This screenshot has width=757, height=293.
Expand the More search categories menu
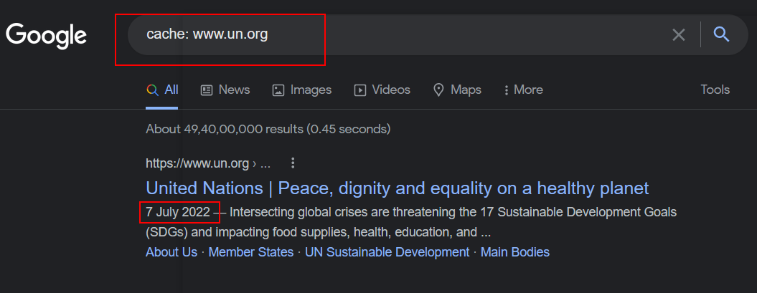523,90
